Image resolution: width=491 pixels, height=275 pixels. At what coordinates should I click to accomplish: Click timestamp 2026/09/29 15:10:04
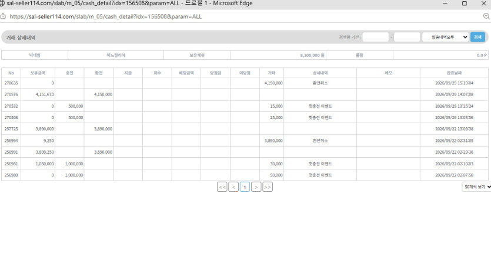click(454, 83)
